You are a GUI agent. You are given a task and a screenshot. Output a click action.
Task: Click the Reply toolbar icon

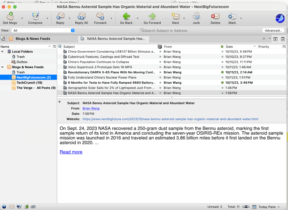[x=60, y=16]
